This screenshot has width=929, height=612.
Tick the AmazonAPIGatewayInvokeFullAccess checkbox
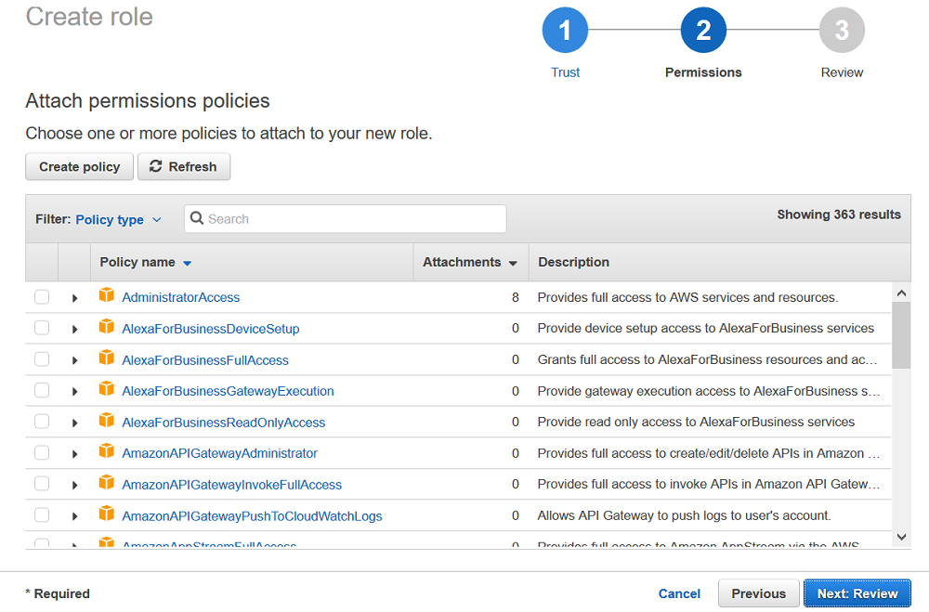42,484
